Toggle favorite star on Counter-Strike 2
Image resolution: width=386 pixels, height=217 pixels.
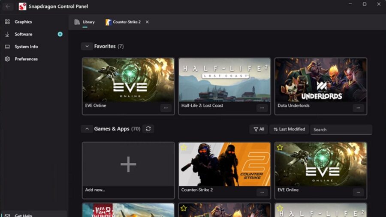pos(184,148)
